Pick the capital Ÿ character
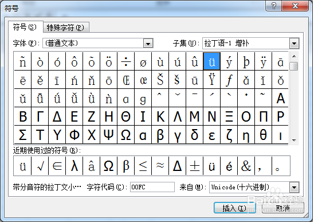Image resolution: width=322 pixels, height=222 pixels. pos(212,80)
